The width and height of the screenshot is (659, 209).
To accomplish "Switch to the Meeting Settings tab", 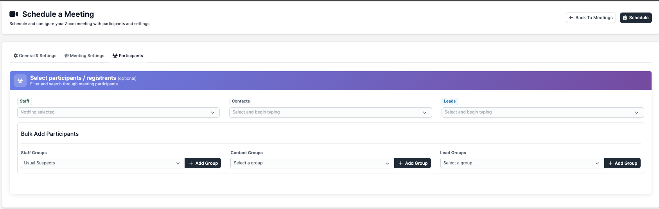I will coord(84,56).
